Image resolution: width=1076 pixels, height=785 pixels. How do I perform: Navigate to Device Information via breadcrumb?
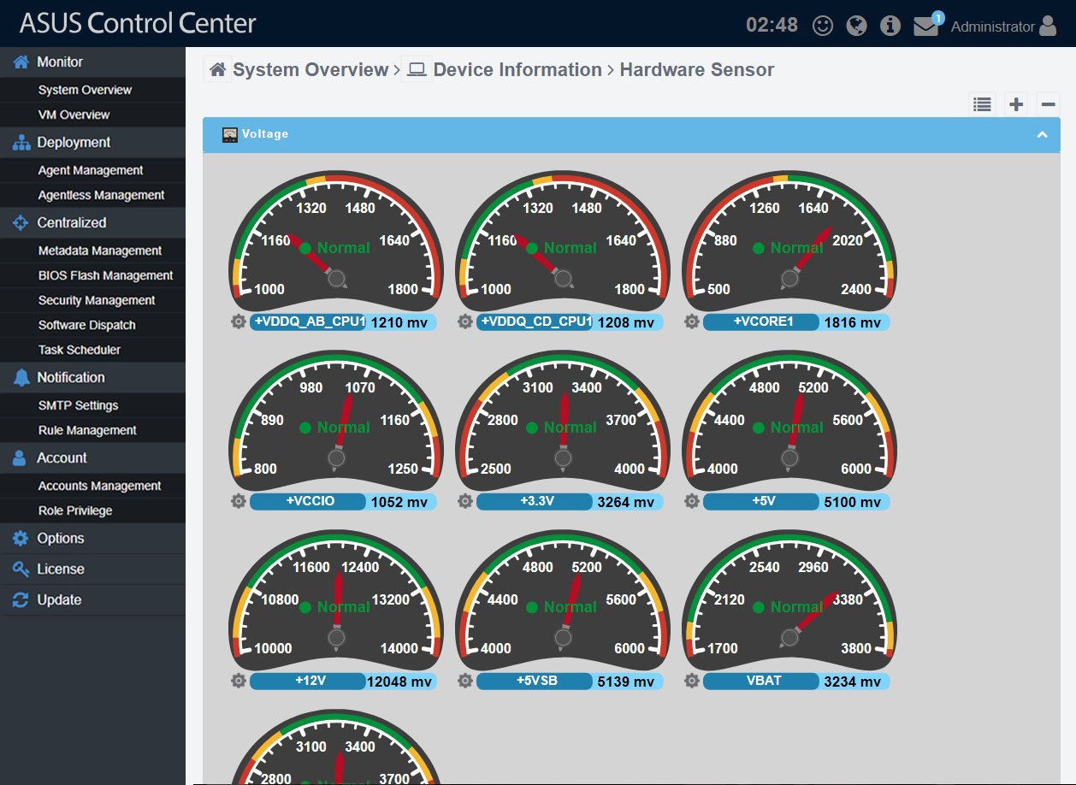pos(517,69)
